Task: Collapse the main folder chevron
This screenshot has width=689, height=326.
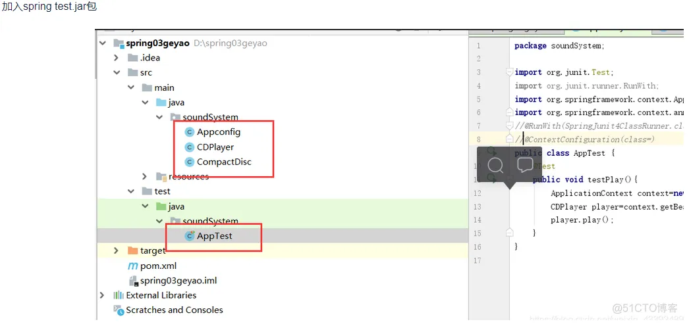Action: tap(131, 87)
